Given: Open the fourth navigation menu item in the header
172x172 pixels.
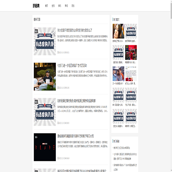Looking at the screenshot, I should [66, 6].
